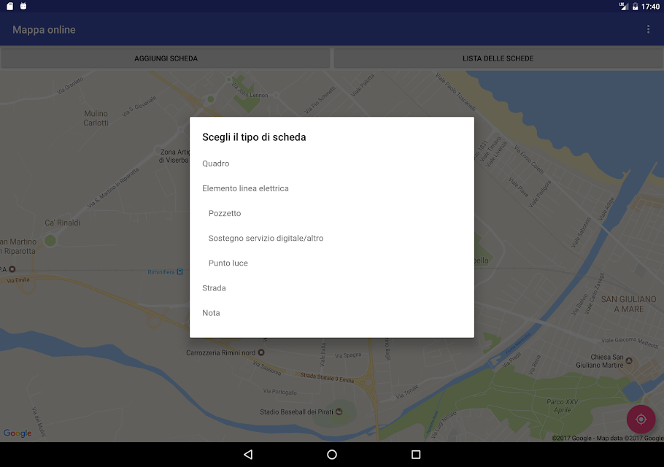The width and height of the screenshot is (664, 467).
Task: Tap the my-location target button
Action: (x=641, y=419)
